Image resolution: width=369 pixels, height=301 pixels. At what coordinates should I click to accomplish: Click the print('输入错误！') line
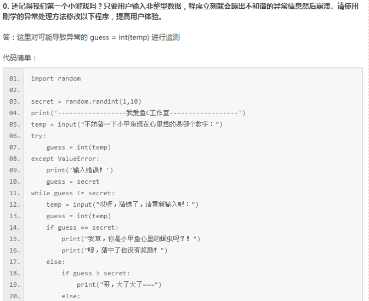pyautogui.click(x=80, y=170)
